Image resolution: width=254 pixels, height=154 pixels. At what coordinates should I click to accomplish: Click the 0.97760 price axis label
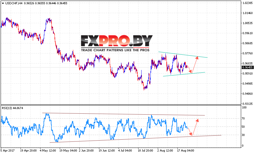248,53
